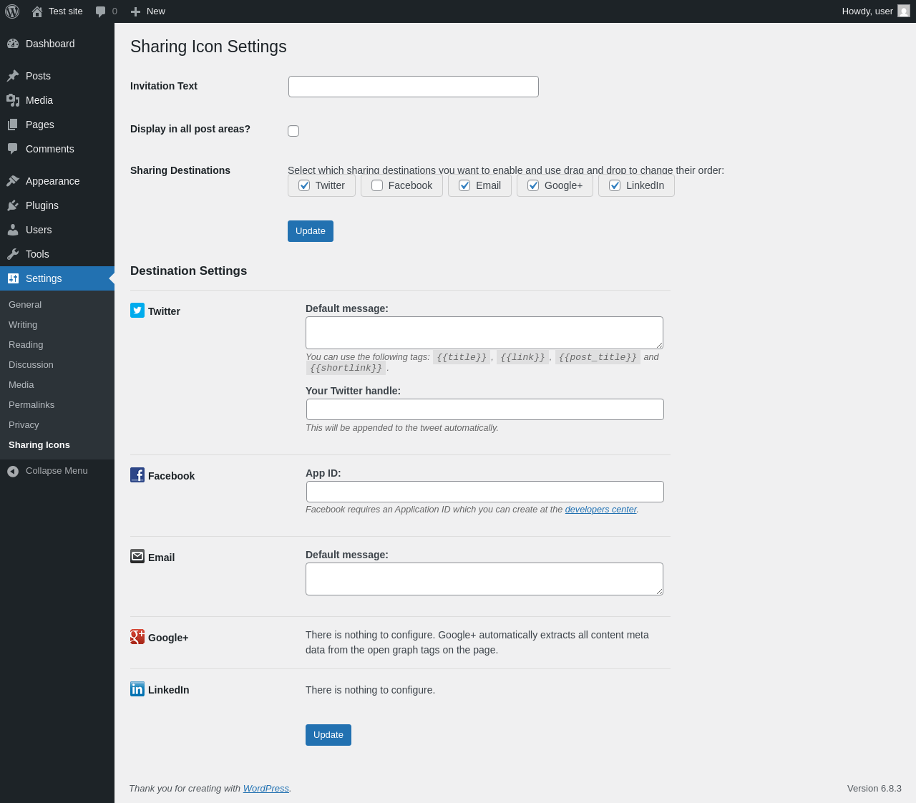This screenshot has width=916, height=803.
Task: Click the Email envelope icon
Action: click(137, 556)
